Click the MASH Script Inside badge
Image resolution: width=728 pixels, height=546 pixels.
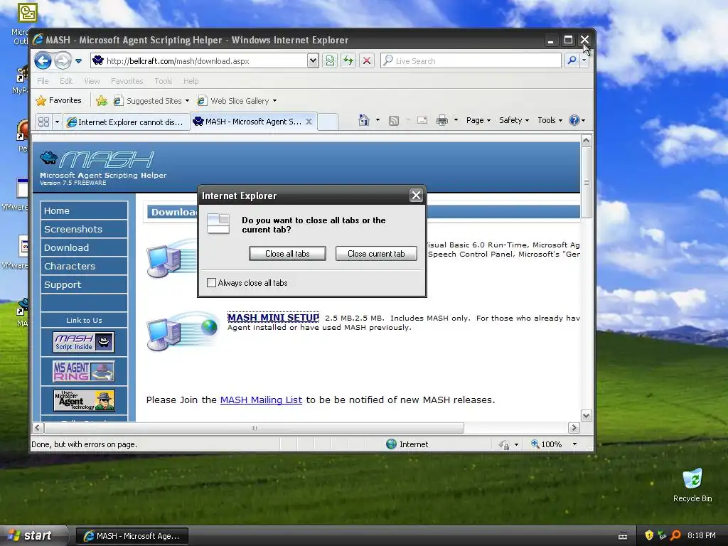[84, 342]
